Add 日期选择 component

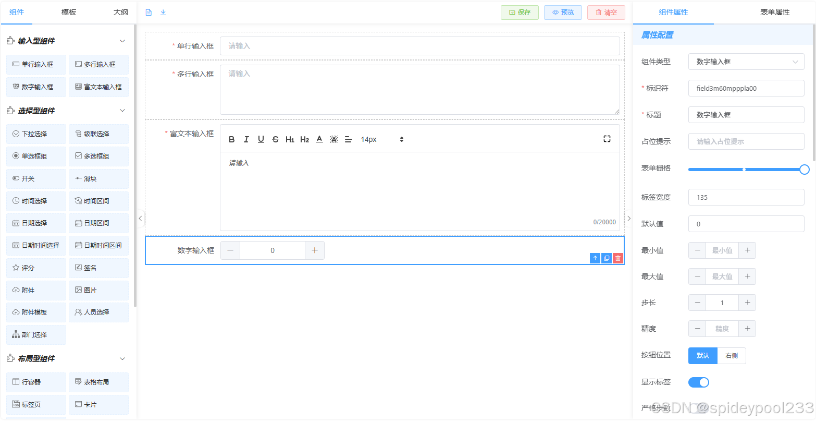point(36,223)
